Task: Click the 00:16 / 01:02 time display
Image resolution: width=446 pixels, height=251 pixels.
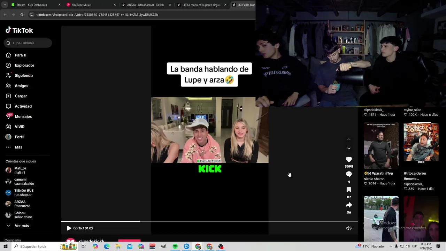Action: 83,228
